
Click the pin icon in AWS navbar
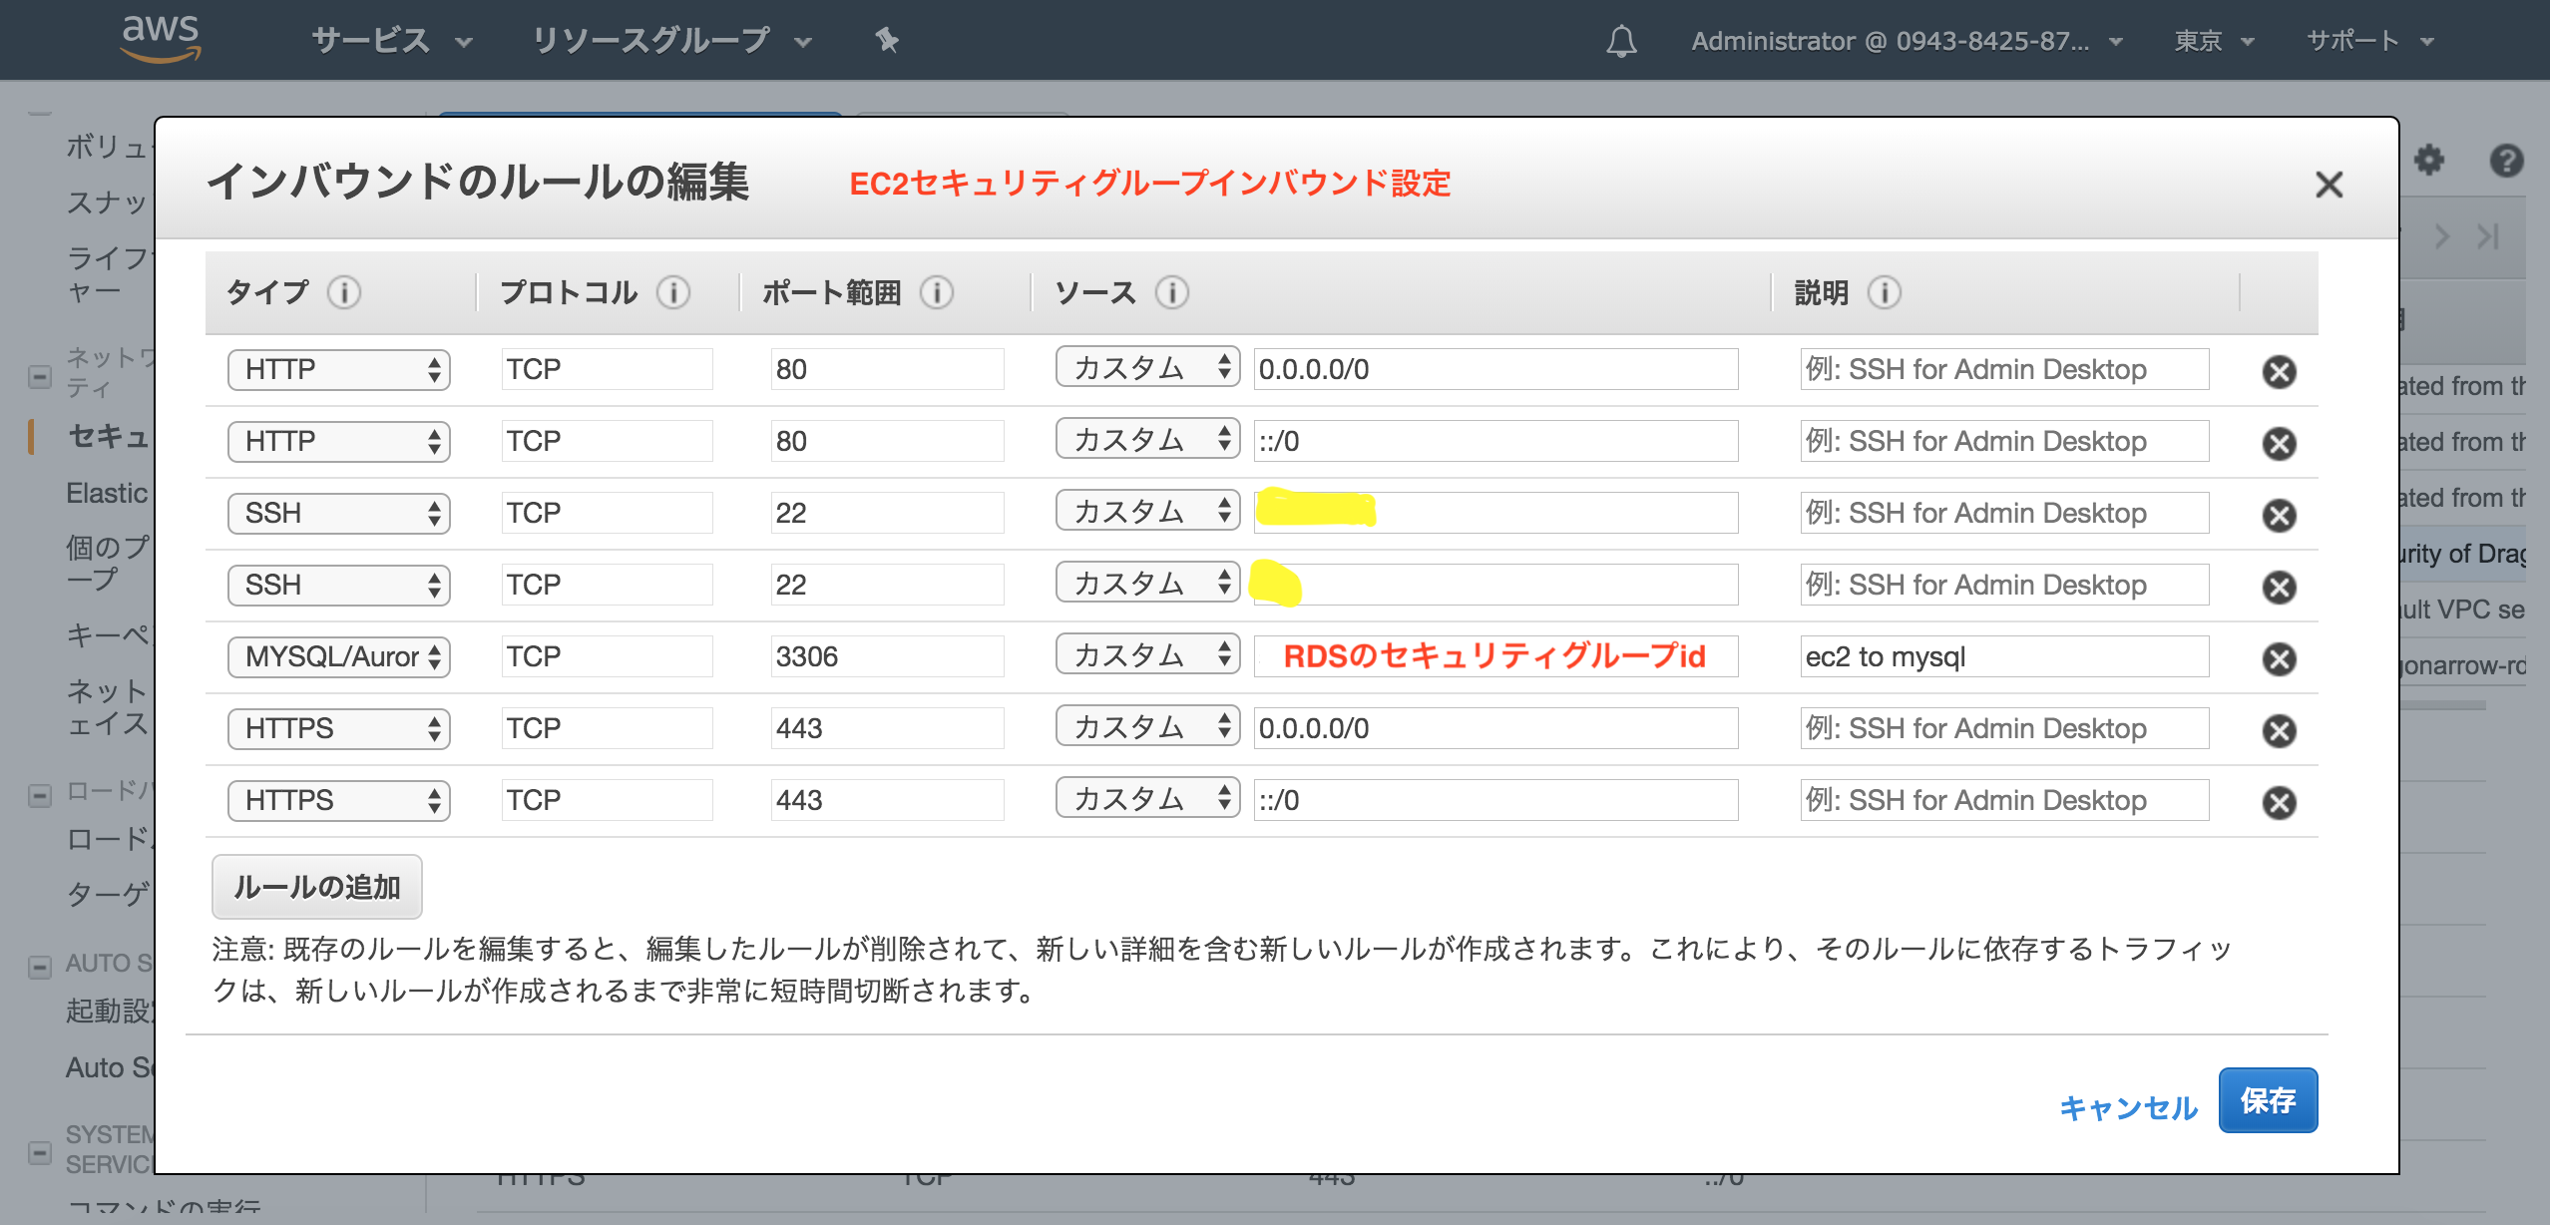click(x=886, y=41)
